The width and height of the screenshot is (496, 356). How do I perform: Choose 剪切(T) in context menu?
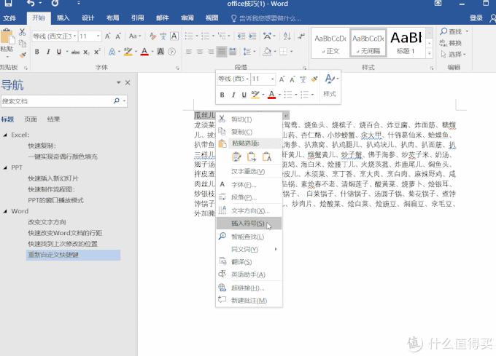[249, 119]
